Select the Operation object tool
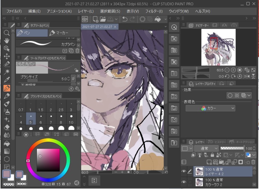 click(6, 48)
